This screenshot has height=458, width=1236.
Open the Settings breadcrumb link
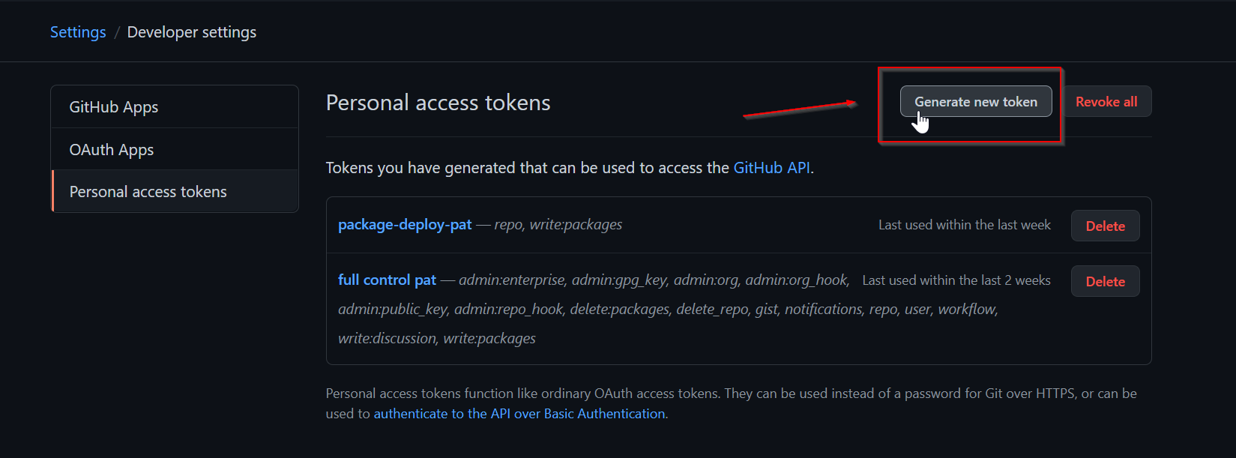[78, 32]
